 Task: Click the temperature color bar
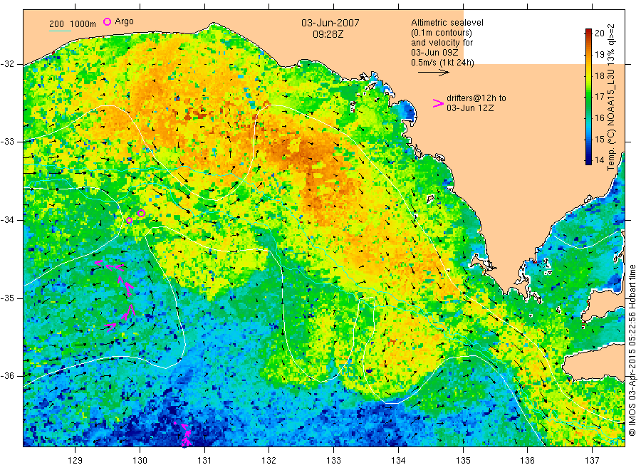588,96
